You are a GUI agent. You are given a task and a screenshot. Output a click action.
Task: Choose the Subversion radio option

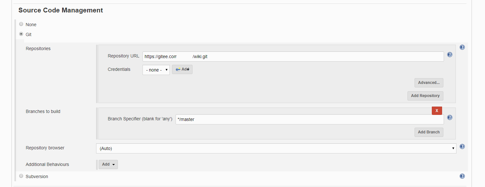21,176
